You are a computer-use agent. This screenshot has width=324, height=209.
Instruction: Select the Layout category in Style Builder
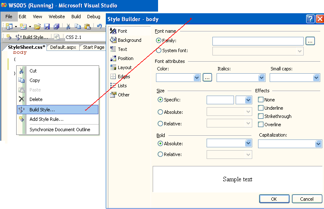121,67
